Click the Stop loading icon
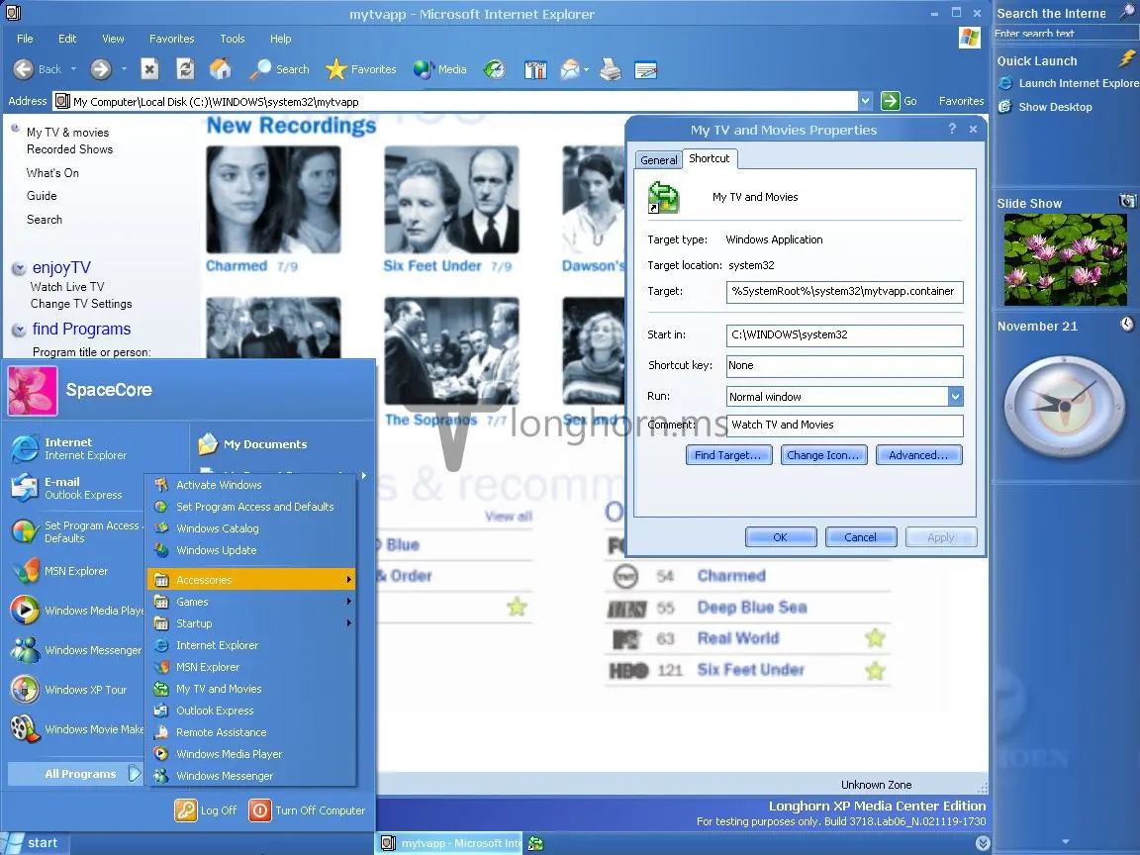The width and height of the screenshot is (1140, 855). click(149, 69)
